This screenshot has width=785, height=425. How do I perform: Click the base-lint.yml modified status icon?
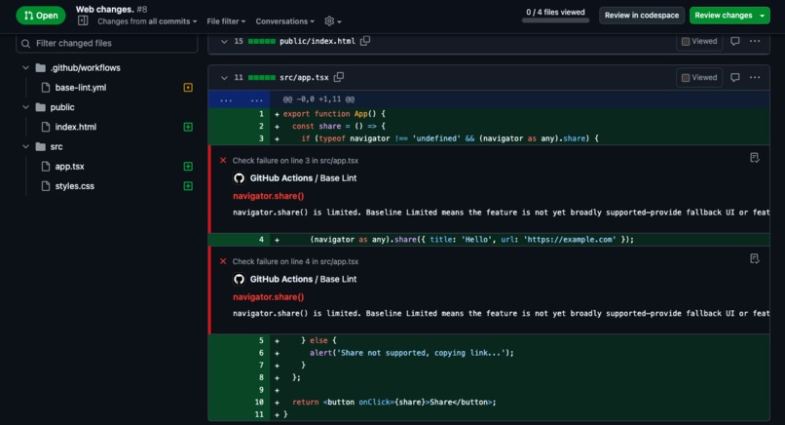pos(188,87)
